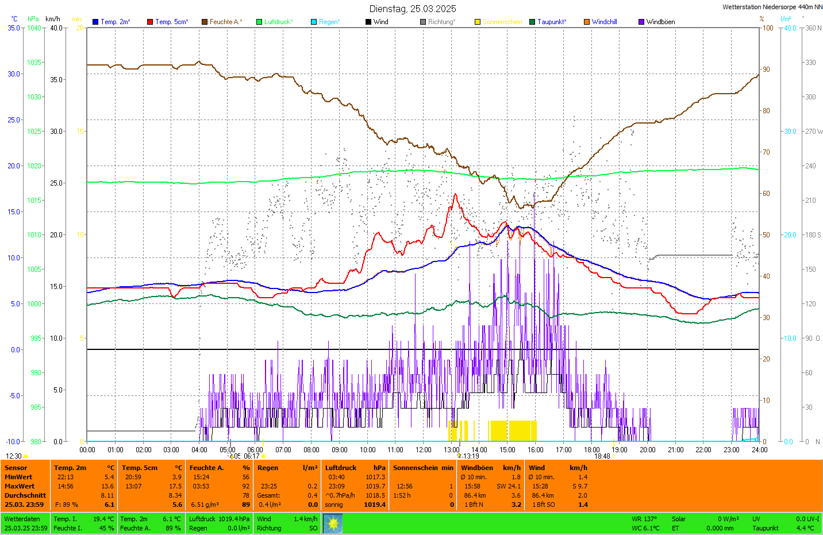Click the Wetterstation Niedersorpe 440m NN title
The height and width of the screenshot is (535, 823).
[772, 7]
